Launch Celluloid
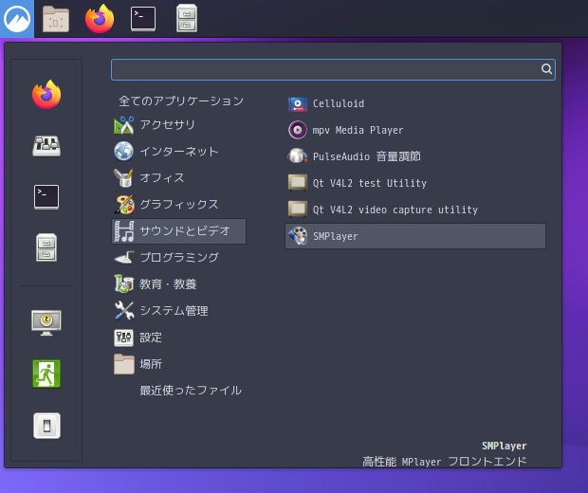Screen dimensions: 588x493 tap(415, 104)
